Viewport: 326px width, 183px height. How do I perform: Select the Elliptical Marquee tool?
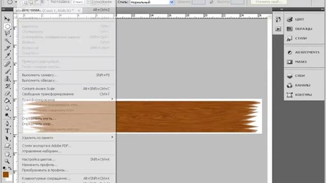(7, 26)
